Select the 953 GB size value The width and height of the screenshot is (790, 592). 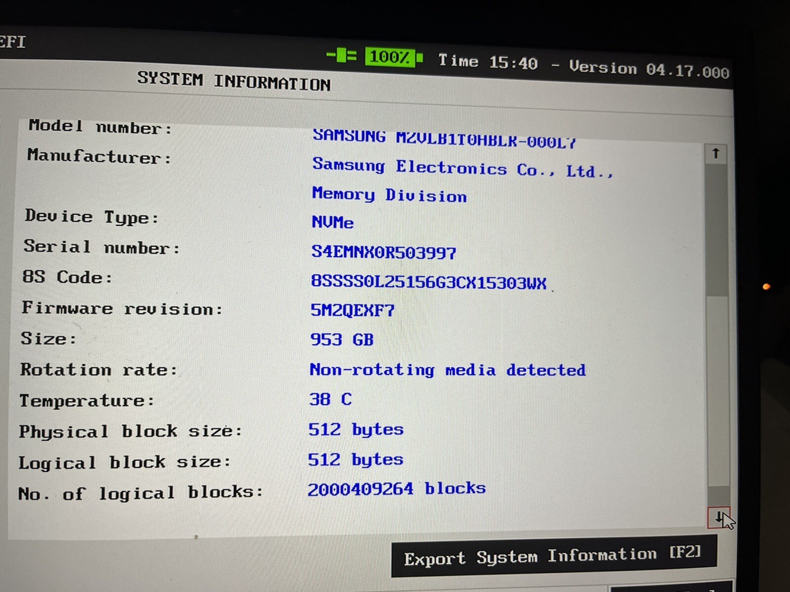342,339
